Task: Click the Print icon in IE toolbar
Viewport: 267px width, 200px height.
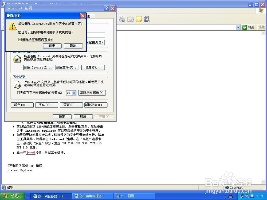Action: click(x=122, y=19)
